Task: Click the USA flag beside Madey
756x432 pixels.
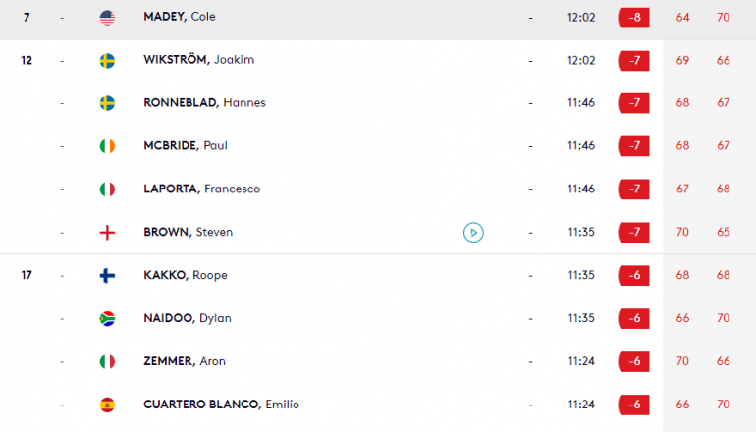Action: pyautogui.click(x=107, y=18)
